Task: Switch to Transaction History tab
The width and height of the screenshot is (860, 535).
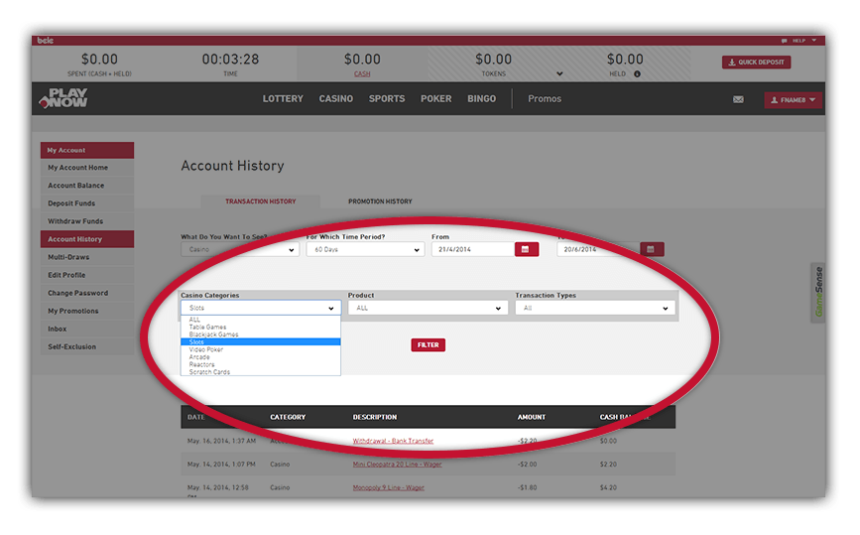Action: coord(261,201)
